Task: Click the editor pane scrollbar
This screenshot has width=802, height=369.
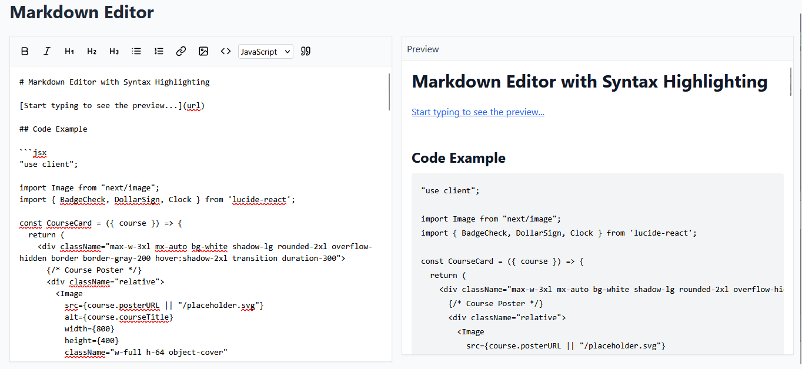Action: (x=389, y=88)
